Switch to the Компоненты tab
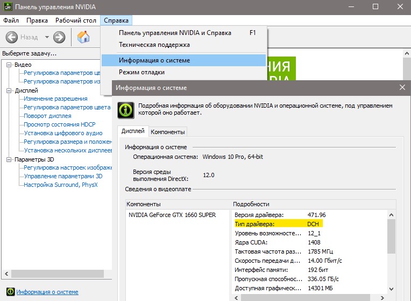The height and width of the screenshot is (301, 411). point(168,132)
